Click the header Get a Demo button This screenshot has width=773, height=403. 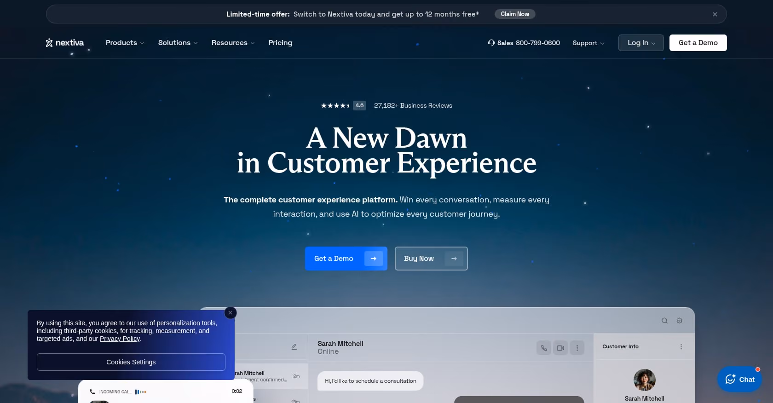pyautogui.click(x=698, y=43)
